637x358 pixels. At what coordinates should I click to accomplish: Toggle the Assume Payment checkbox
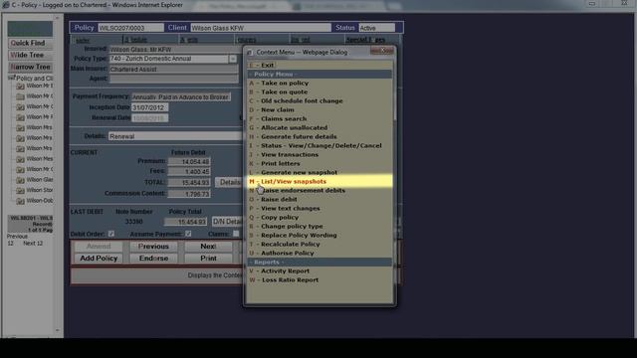[x=188, y=234]
